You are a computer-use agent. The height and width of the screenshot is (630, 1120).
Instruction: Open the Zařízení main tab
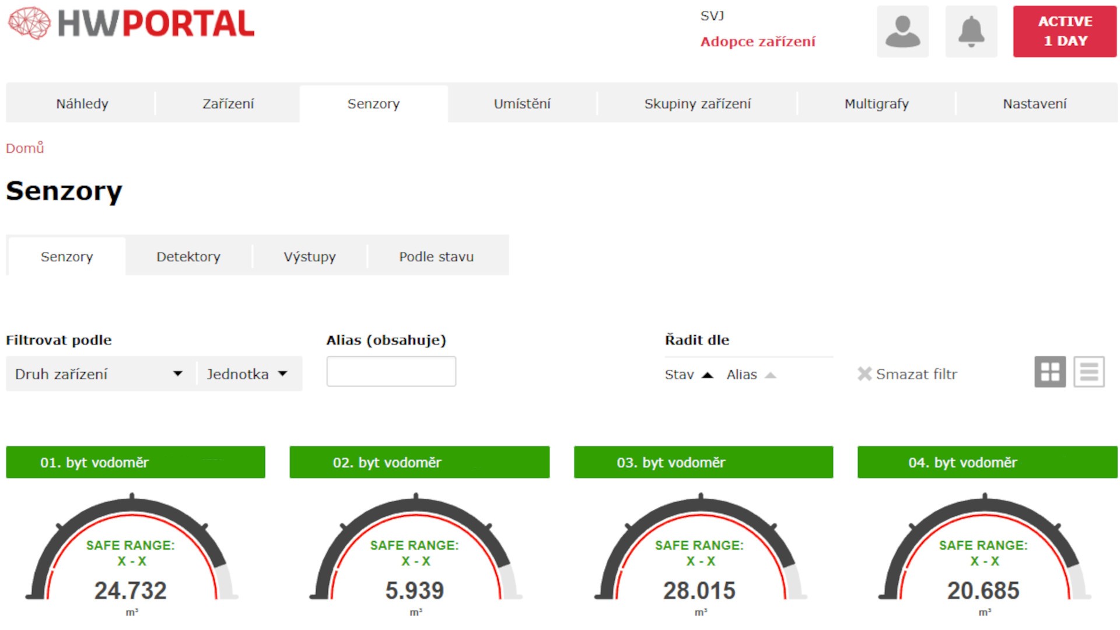click(x=228, y=104)
